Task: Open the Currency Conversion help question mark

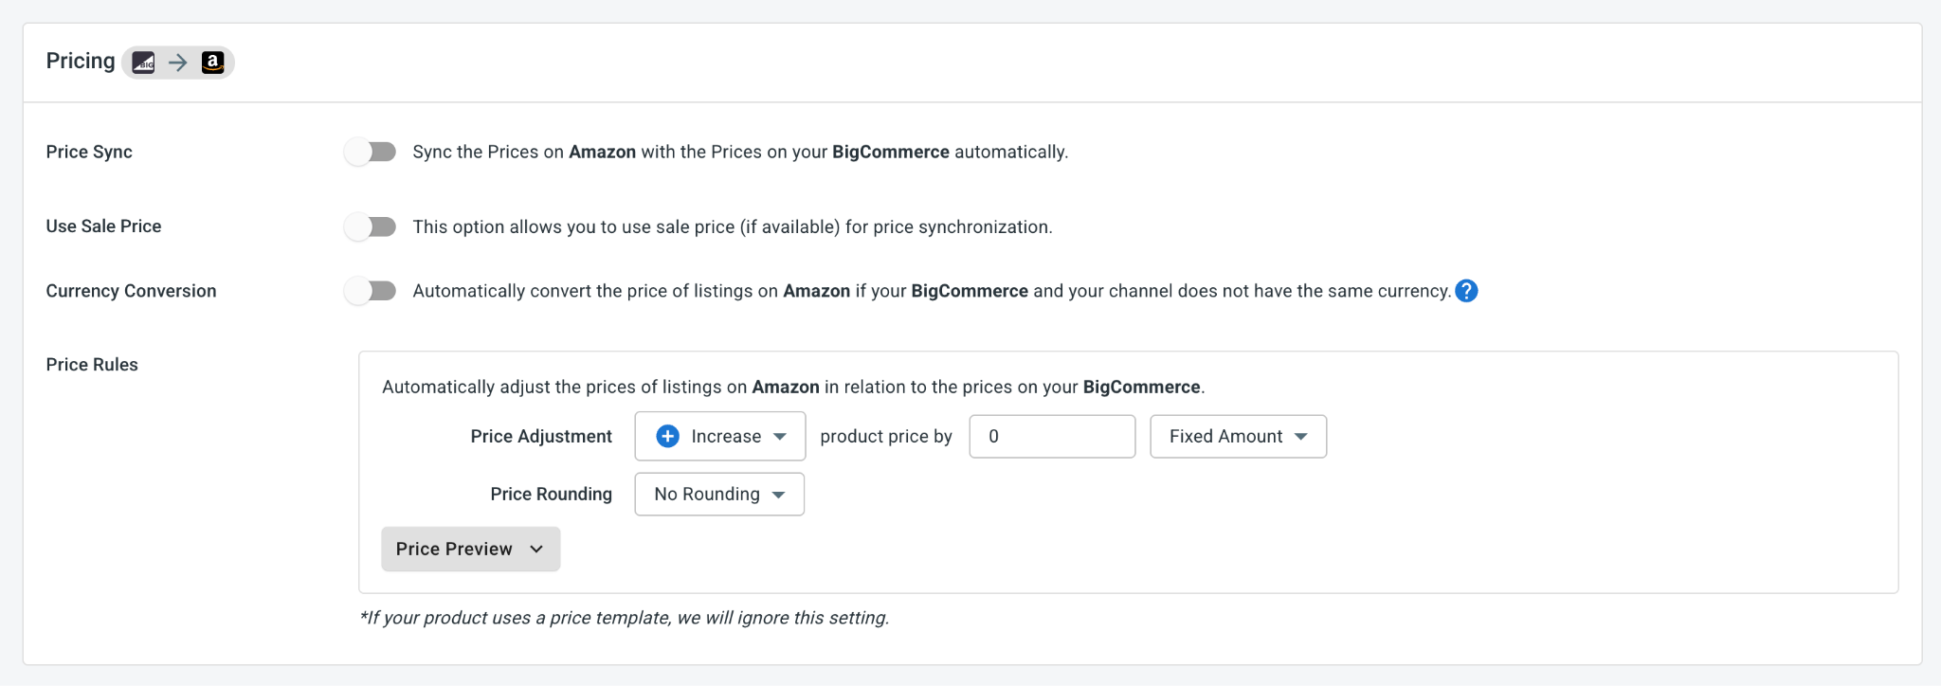Action: coord(1466,291)
